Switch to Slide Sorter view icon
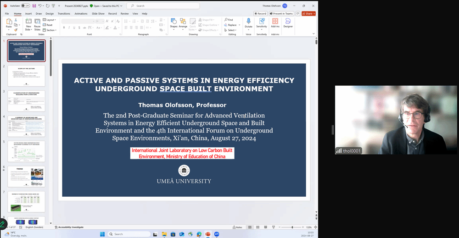Image resolution: width=459 pixels, height=238 pixels. pyautogui.click(x=257, y=227)
